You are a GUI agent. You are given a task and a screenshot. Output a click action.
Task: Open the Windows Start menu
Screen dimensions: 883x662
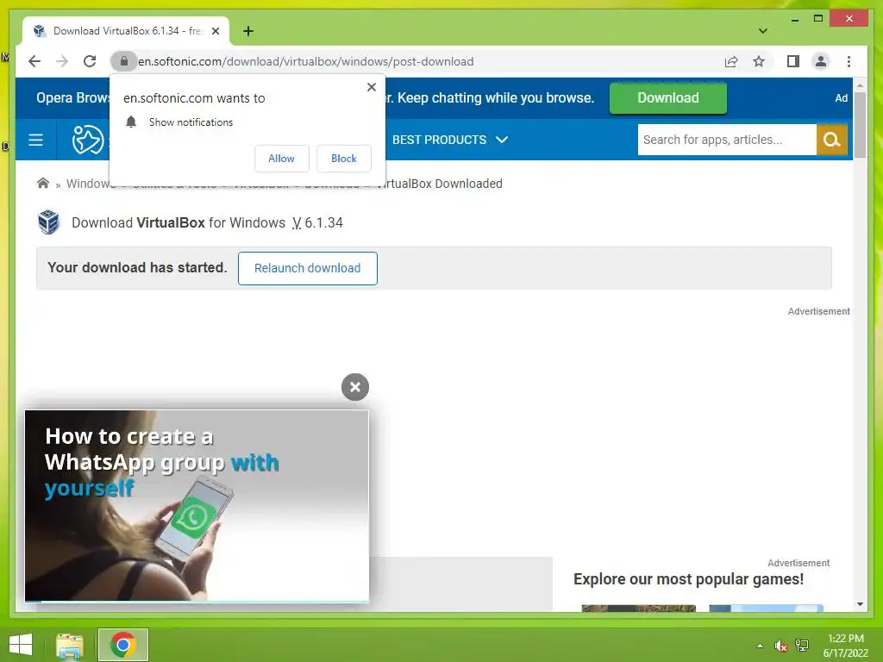coord(21,645)
